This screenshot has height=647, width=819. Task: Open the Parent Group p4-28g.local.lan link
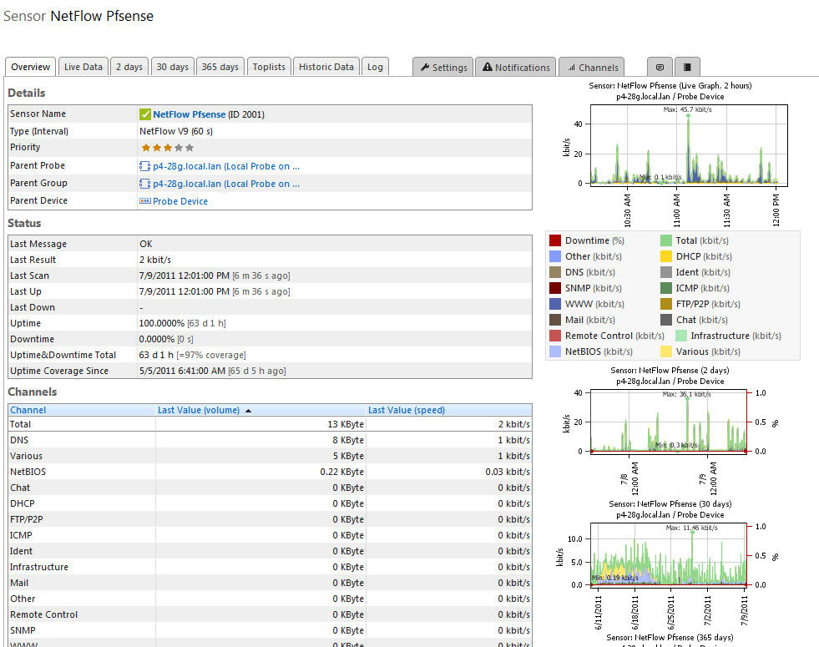pyautogui.click(x=226, y=184)
